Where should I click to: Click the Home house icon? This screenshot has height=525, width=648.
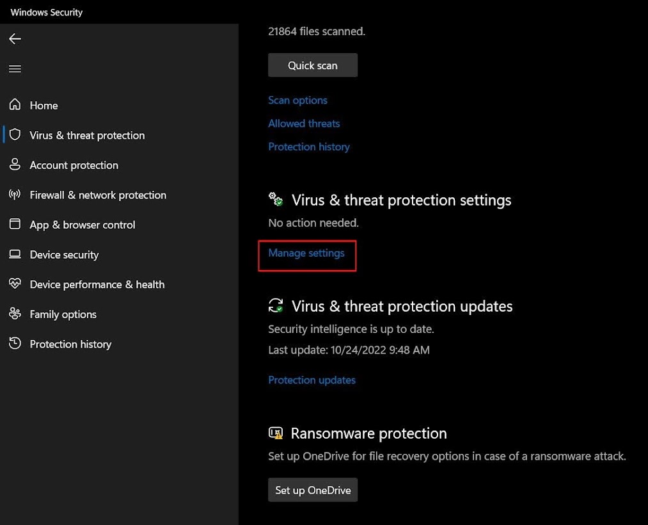(15, 104)
